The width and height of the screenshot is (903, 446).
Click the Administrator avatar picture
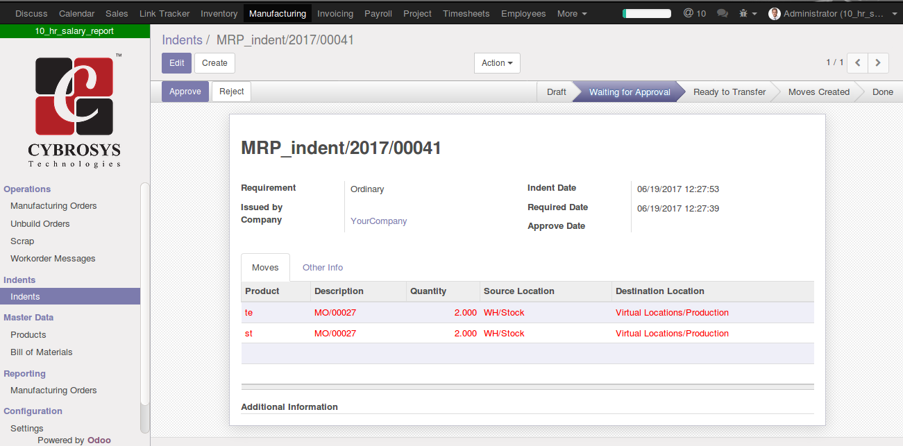(775, 13)
